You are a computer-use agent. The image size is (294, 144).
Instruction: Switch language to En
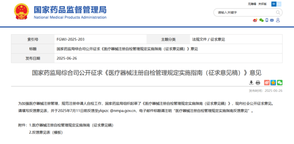[x=279, y=4]
